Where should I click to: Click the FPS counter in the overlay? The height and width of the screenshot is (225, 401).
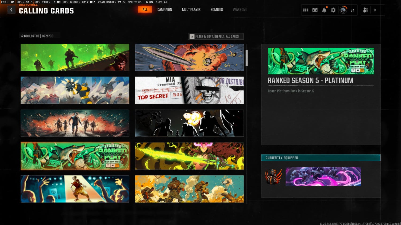point(8,2)
